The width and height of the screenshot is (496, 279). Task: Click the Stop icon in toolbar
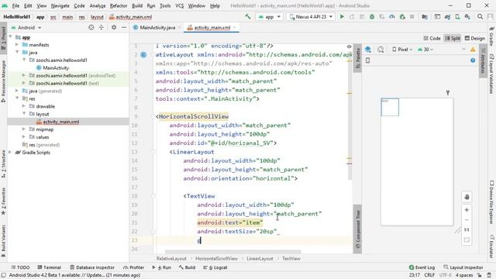412,16
